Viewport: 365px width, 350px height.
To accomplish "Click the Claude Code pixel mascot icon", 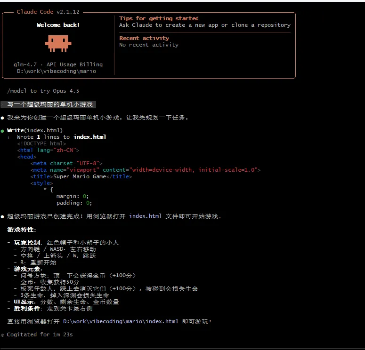I will point(58,43).
